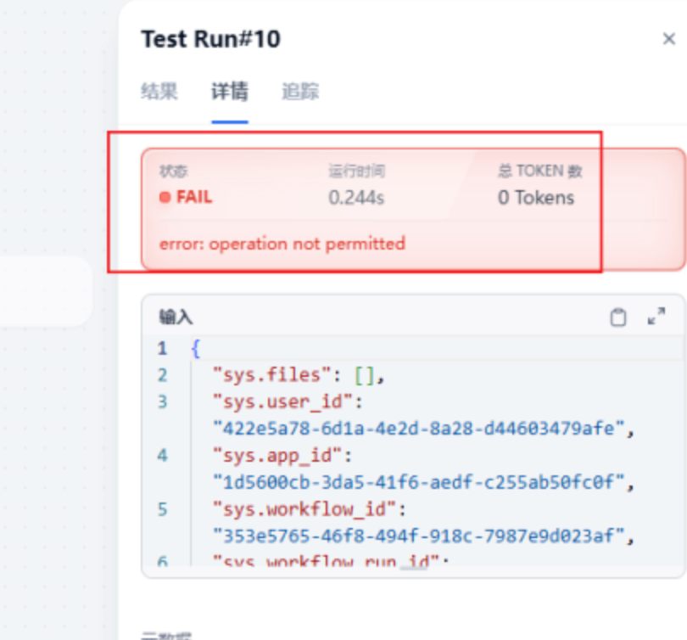Click the app id value 1d5600cb-3da5-41f6-aedf-c255ab50fc0f
The height and width of the screenshot is (640, 687).
point(418,482)
